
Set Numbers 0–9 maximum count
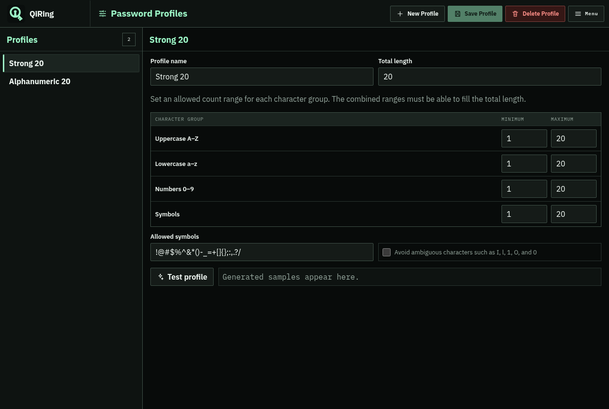[574, 189]
